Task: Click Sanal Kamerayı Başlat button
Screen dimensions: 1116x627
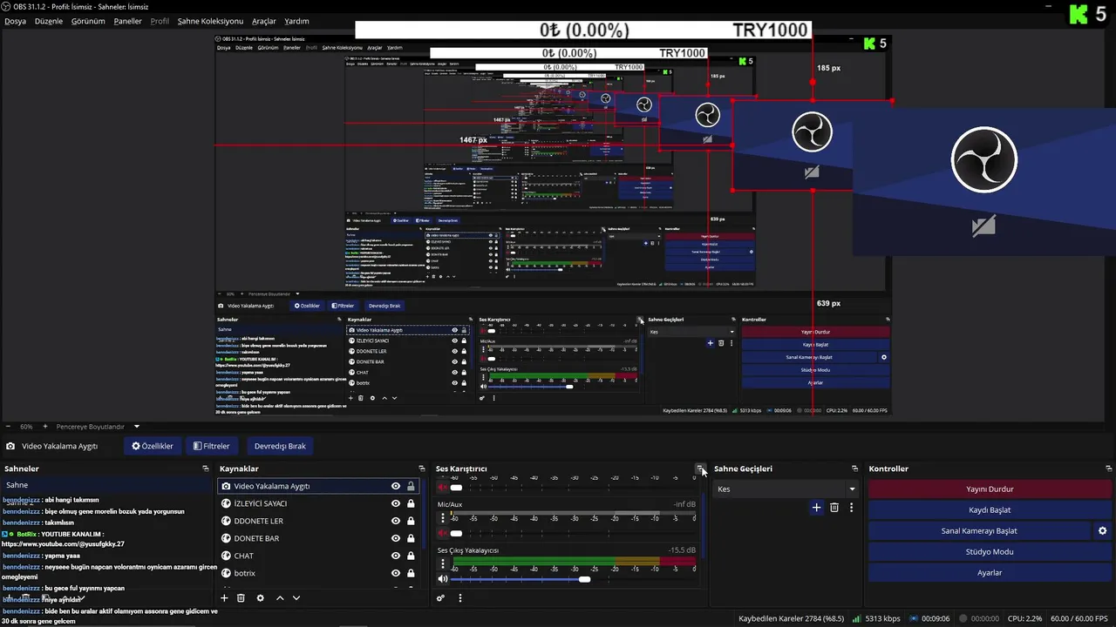Action: click(979, 530)
